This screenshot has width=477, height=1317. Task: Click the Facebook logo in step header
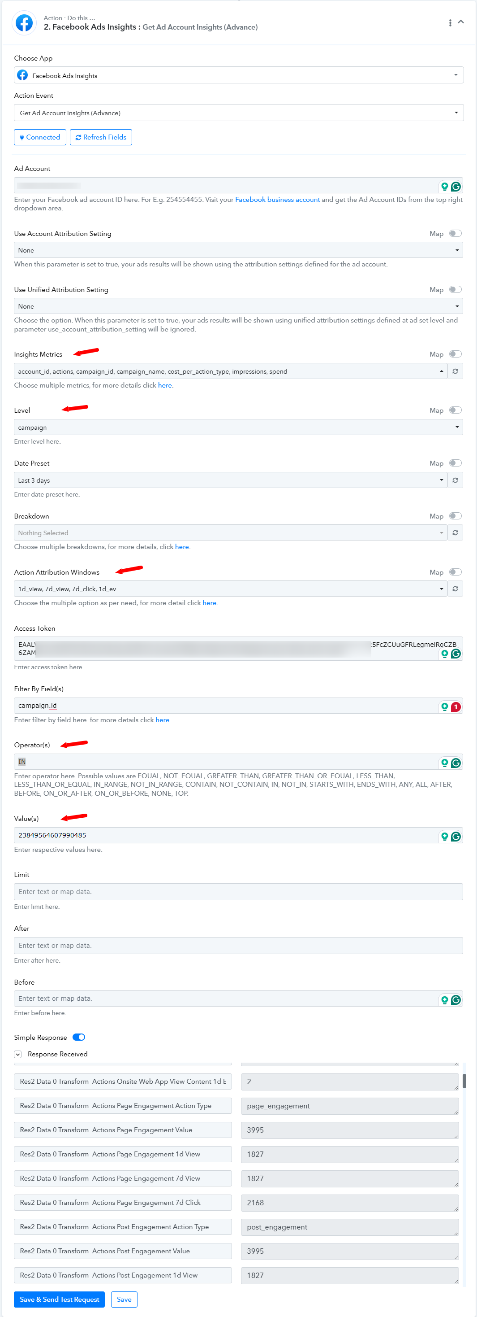(24, 22)
